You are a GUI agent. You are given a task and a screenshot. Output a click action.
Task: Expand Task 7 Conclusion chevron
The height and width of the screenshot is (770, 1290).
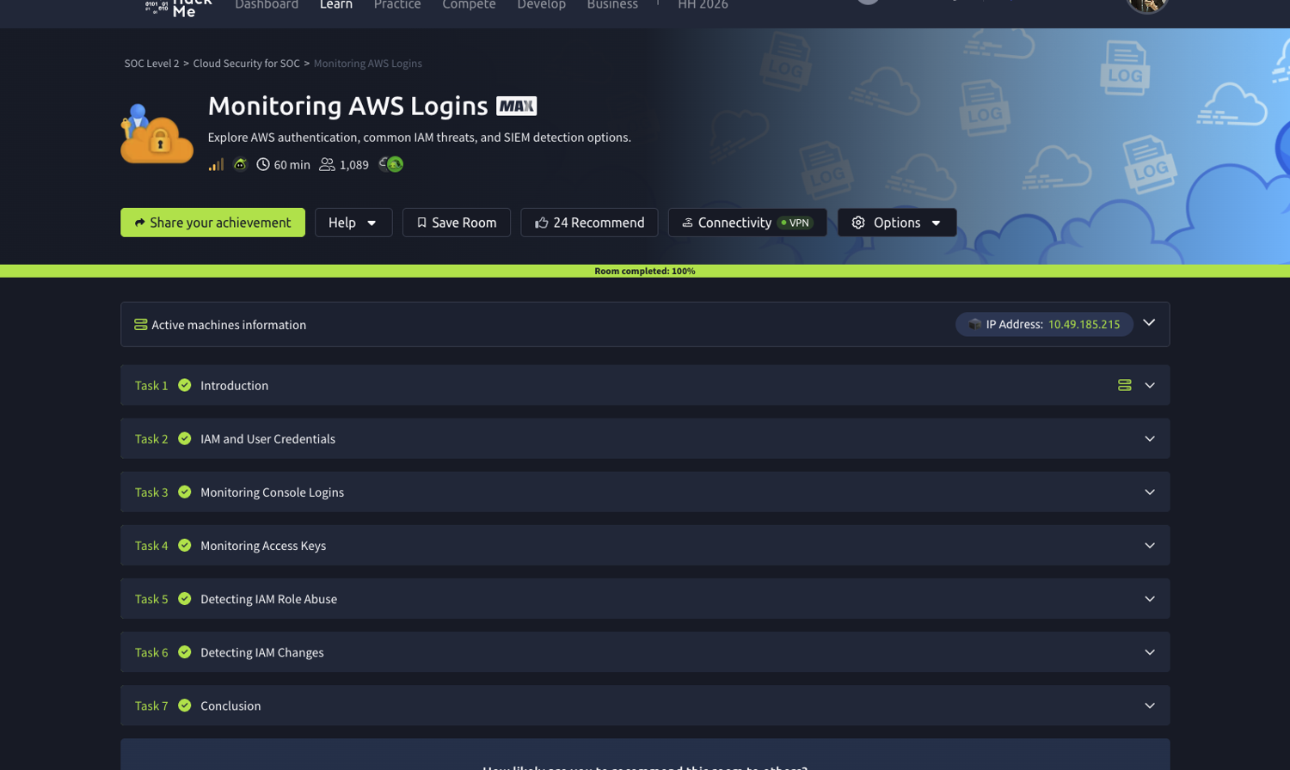(1150, 705)
